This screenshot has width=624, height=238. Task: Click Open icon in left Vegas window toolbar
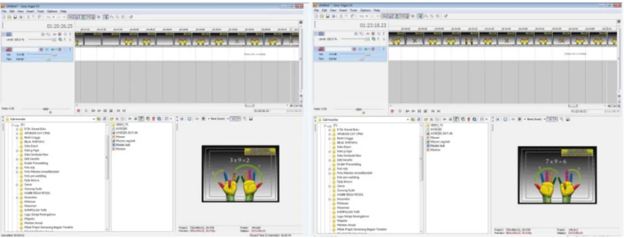pyautogui.click(x=9, y=17)
